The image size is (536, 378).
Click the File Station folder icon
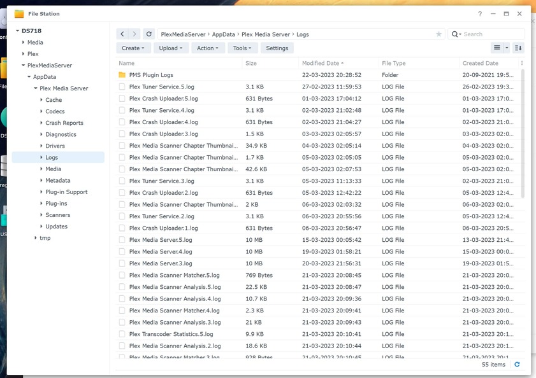tap(19, 13)
